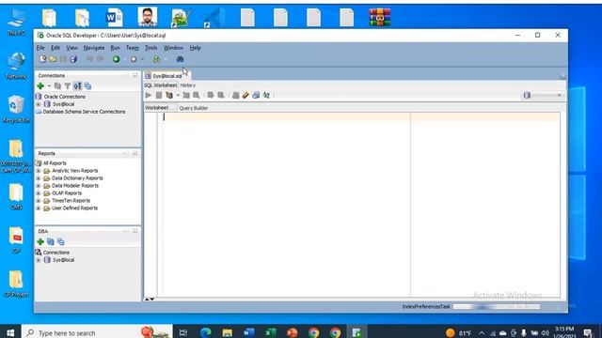Open Recycle Bin on the desktop
This screenshot has height=338, width=602.
click(x=16, y=109)
